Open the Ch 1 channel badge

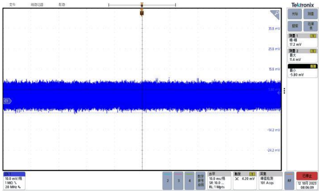coord(14,181)
